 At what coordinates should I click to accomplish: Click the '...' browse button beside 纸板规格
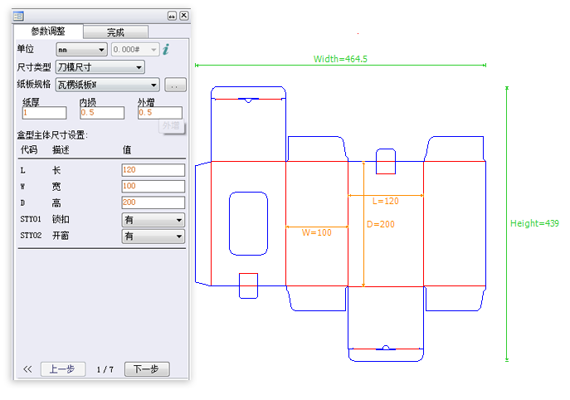pos(175,85)
